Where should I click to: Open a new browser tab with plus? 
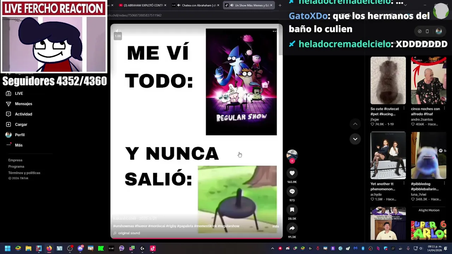(x=280, y=5)
